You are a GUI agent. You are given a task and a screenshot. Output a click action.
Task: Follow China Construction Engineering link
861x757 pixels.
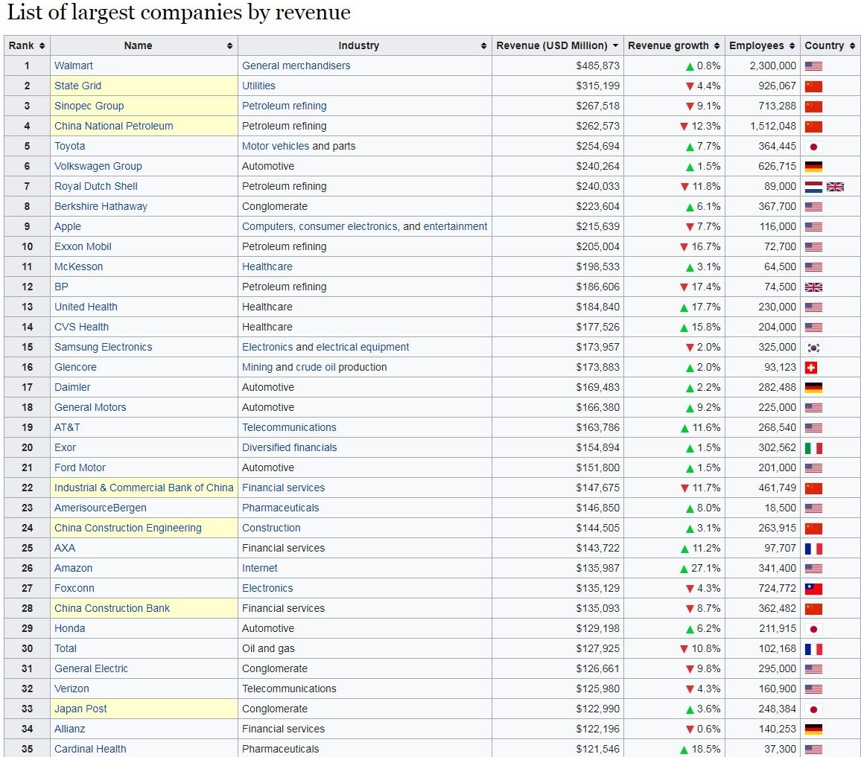pyautogui.click(x=128, y=528)
